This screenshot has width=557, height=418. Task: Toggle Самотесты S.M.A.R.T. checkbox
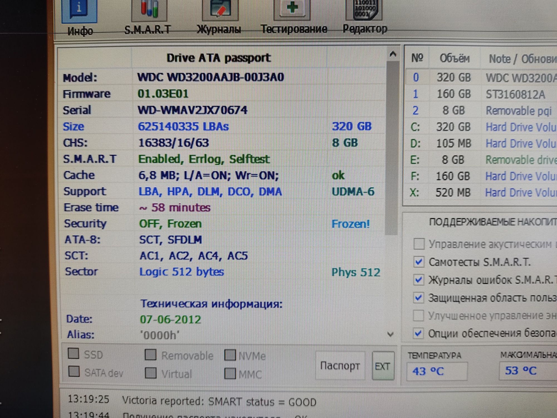419,262
